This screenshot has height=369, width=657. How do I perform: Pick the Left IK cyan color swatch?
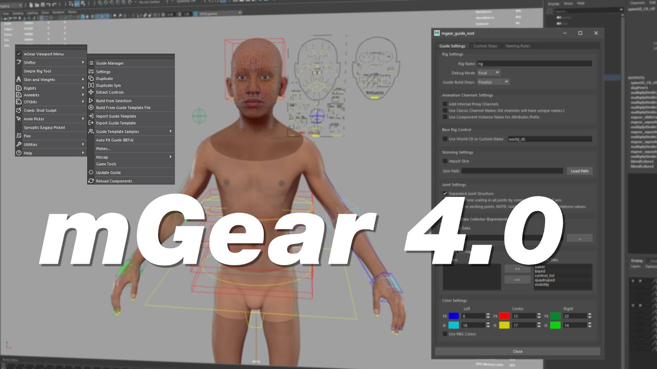click(x=454, y=325)
